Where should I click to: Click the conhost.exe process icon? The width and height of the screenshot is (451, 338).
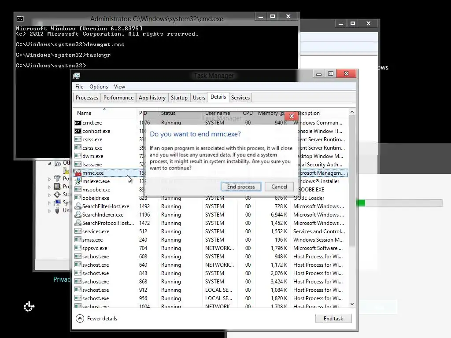(78, 131)
